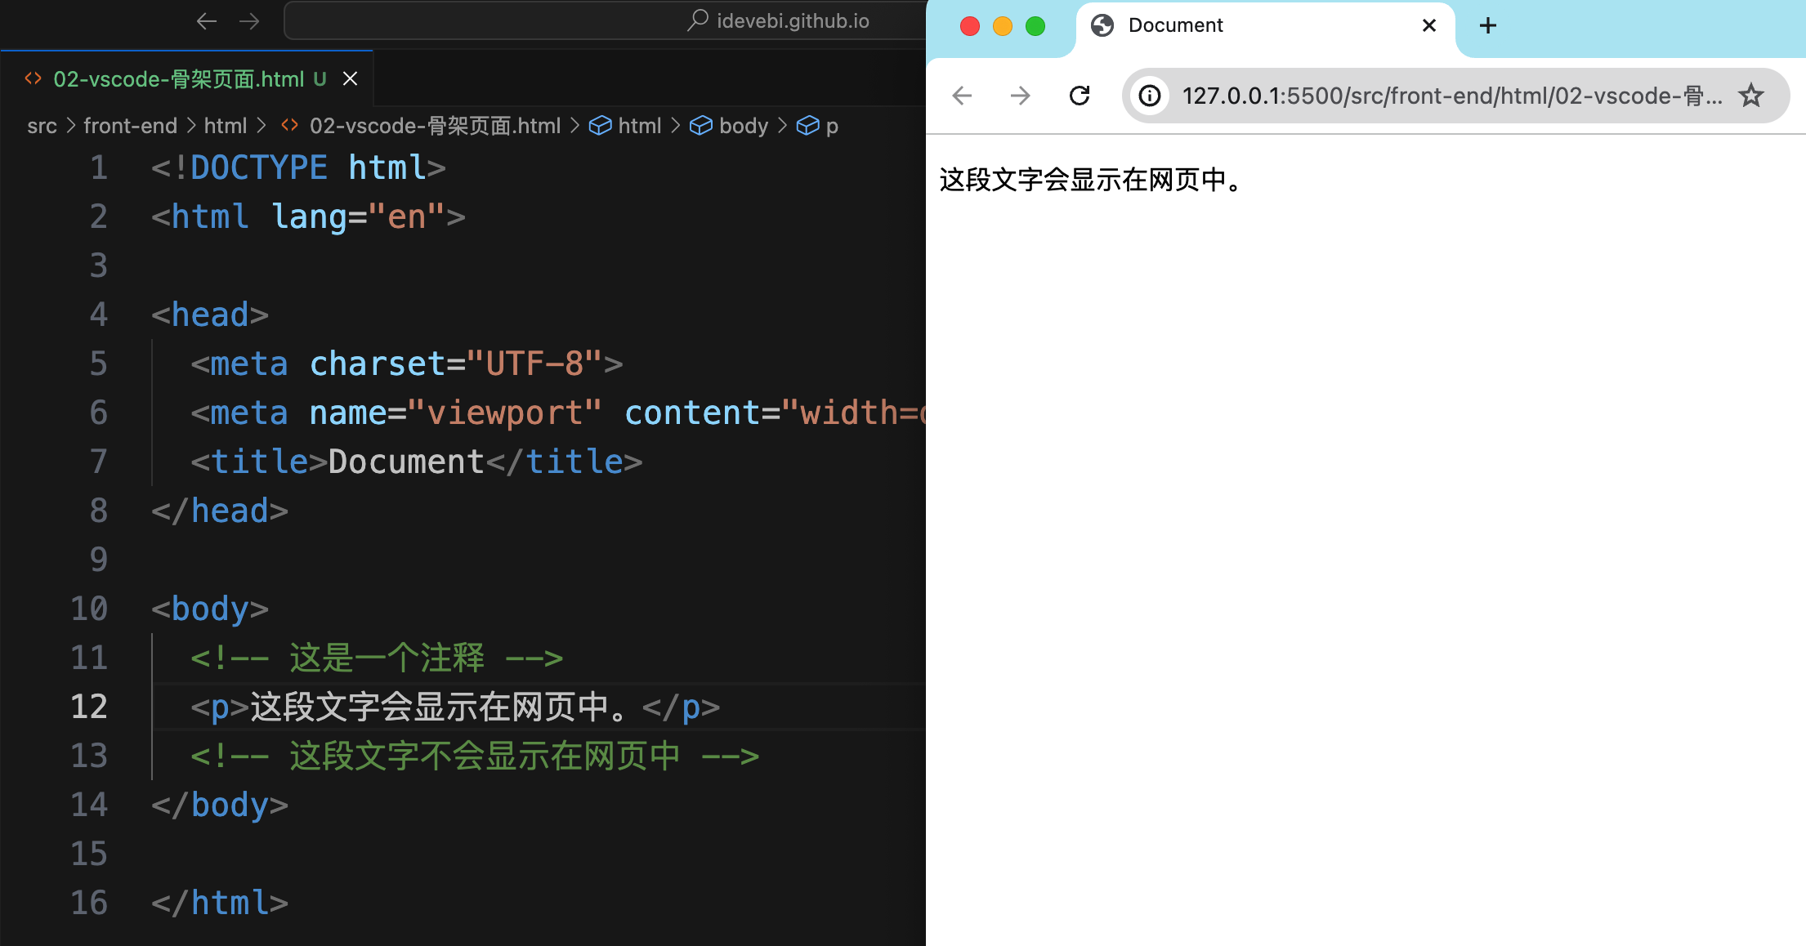Click the charset="UTF-8" meta line
The height and width of the screenshot is (946, 1806).
coord(406,364)
